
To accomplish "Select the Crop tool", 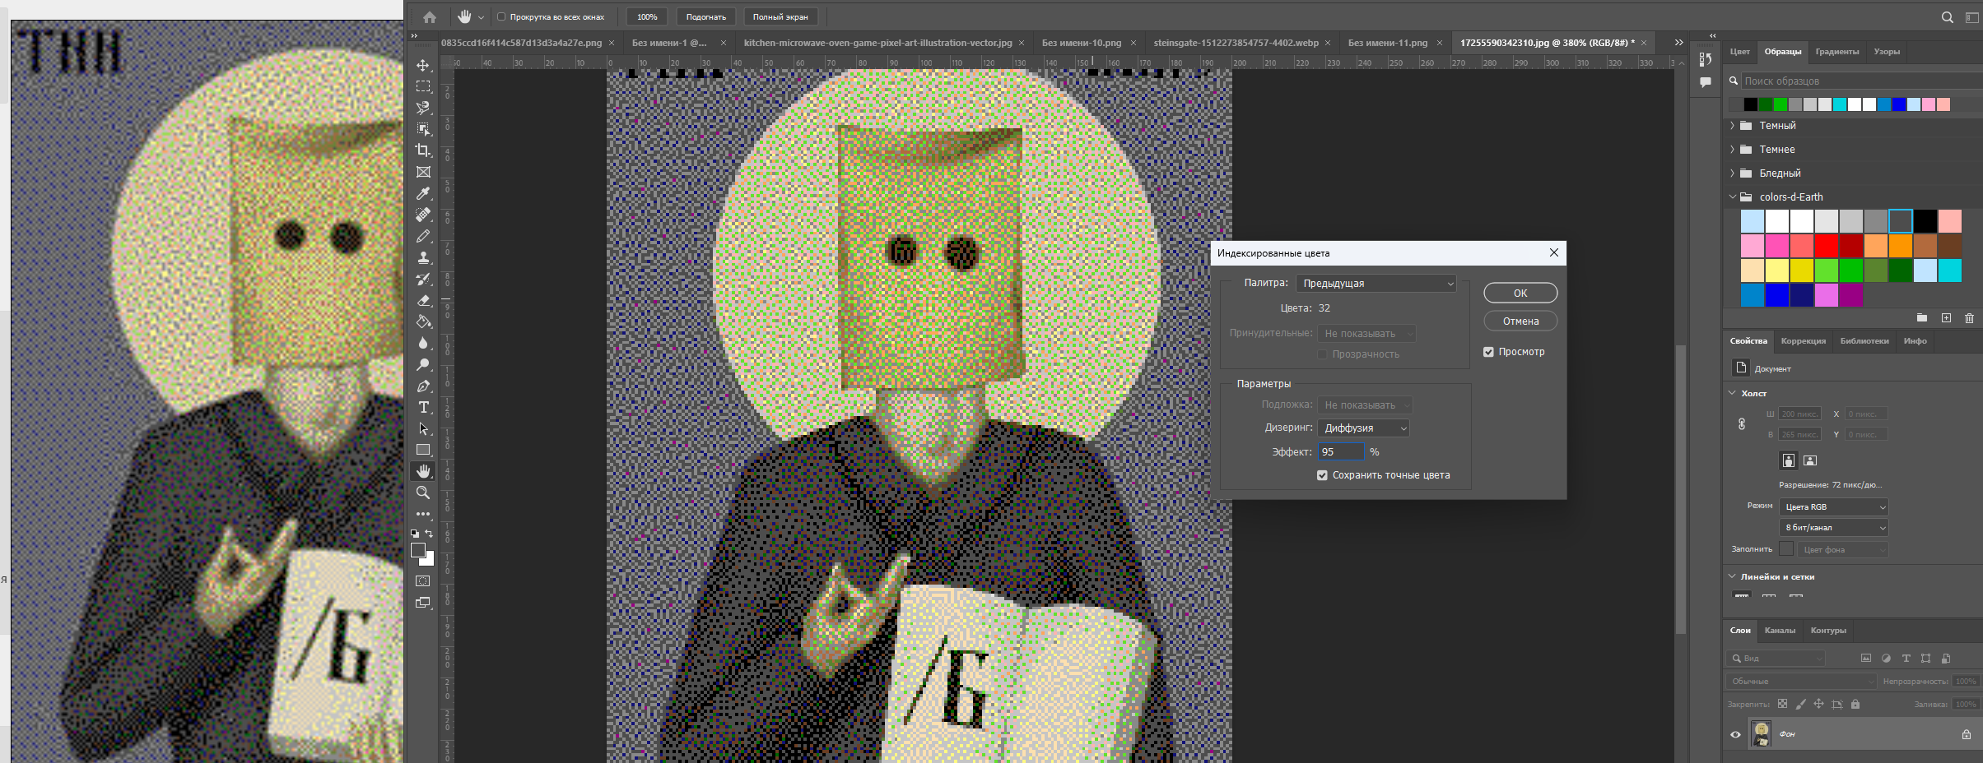I will [423, 150].
